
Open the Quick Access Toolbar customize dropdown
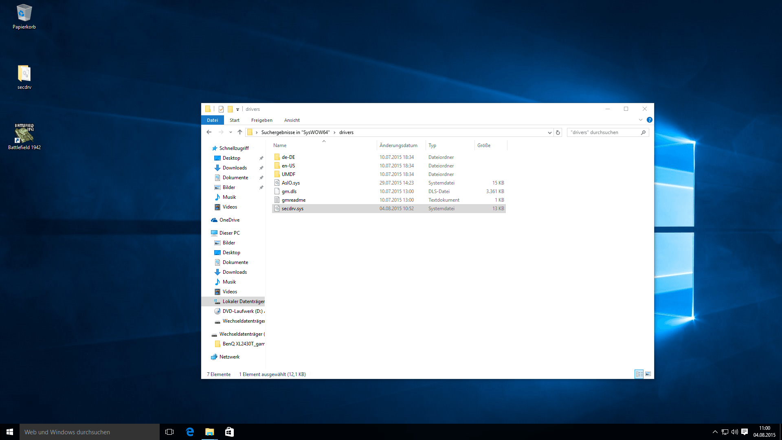click(x=237, y=109)
